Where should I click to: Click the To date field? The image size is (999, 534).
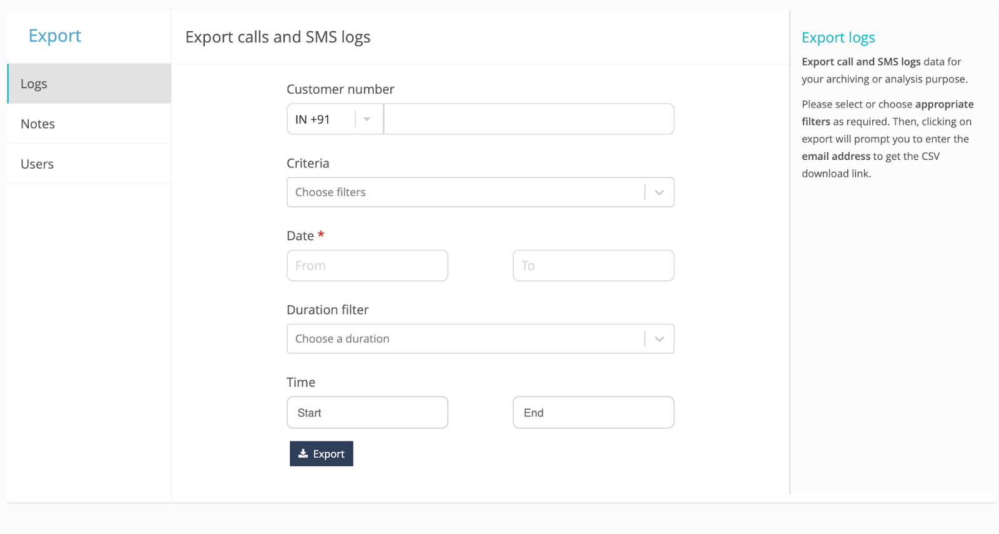pyautogui.click(x=593, y=266)
